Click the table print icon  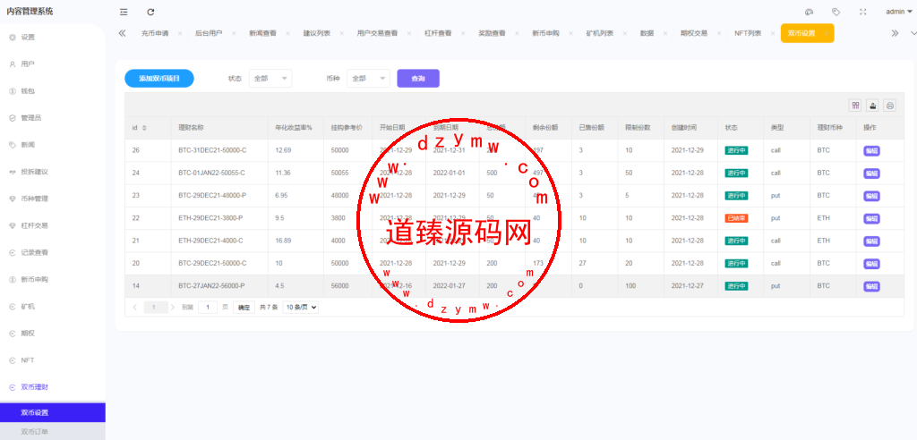tap(889, 106)
